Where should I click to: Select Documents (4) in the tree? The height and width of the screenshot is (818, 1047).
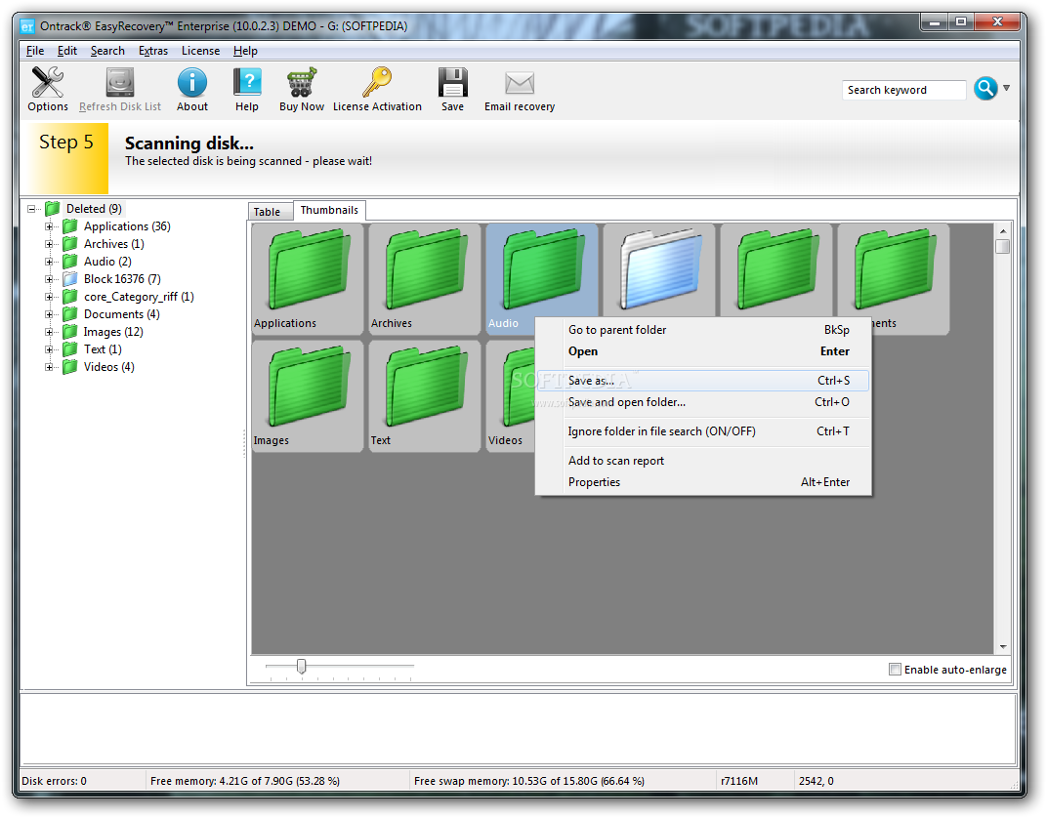(x=121, y=314)
